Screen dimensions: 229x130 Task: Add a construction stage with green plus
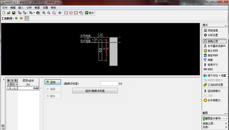(x=16, y=18)
